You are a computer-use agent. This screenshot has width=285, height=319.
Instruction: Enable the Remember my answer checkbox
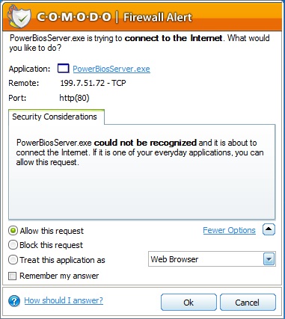12,276
